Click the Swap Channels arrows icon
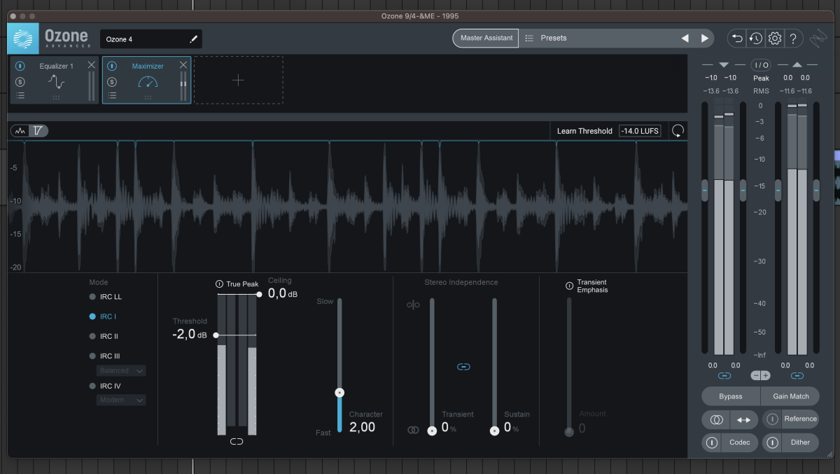Image resolution: width=840 pixels, height=474 pixels. 743,420
